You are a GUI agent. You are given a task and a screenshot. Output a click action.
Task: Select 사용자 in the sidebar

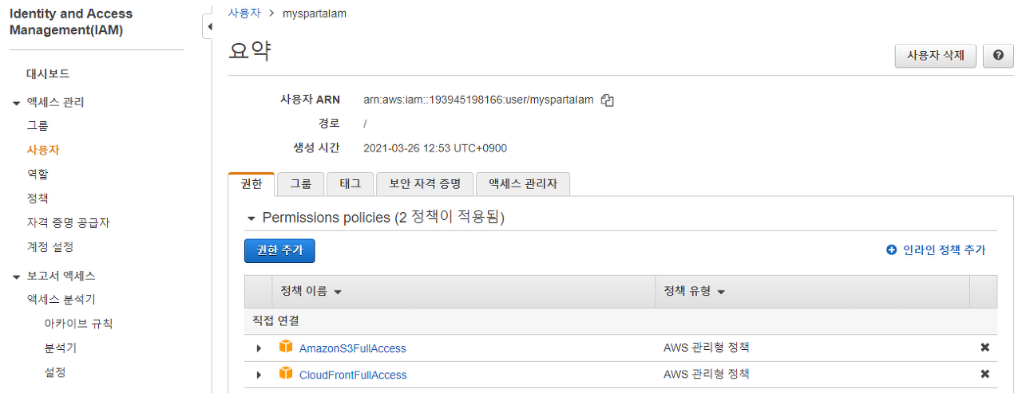pos(42,150)
